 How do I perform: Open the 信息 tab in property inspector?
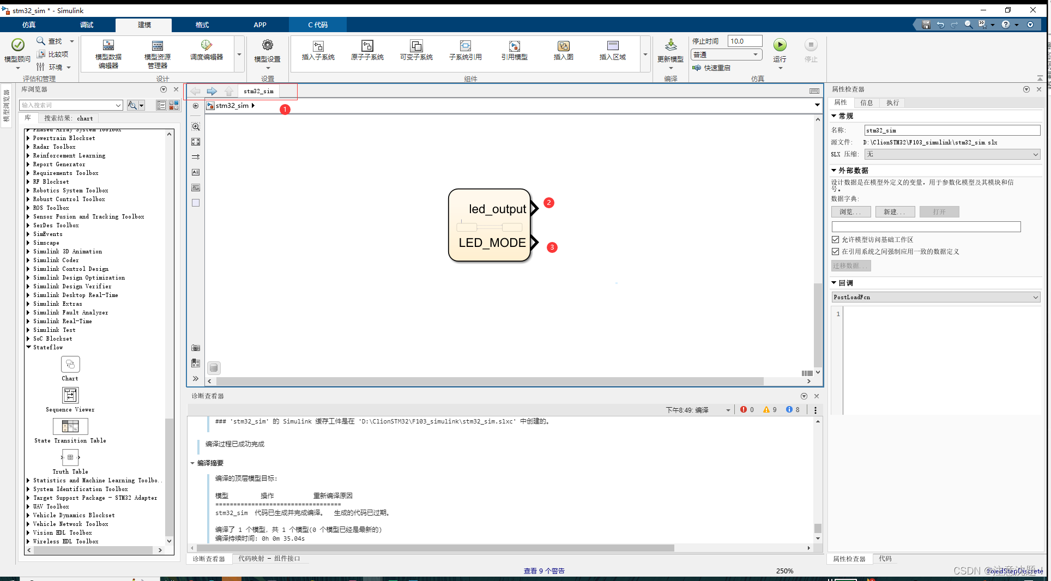tap(867, 102)
